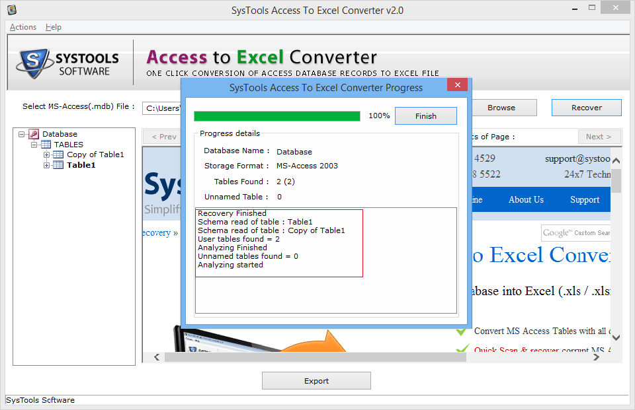Click the TABLES folder icon in the tree
635x410 pixels.
click(46, 144)
